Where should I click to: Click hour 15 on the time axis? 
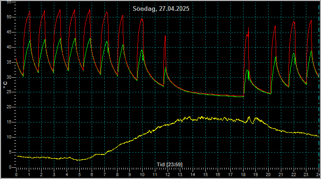tap(205, 175)
